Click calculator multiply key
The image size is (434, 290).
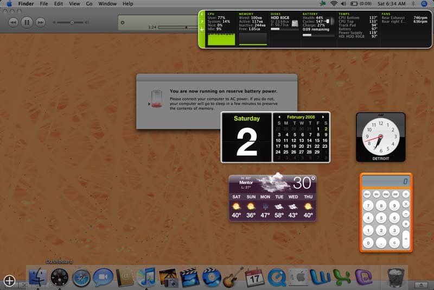(x=406, y=204)
